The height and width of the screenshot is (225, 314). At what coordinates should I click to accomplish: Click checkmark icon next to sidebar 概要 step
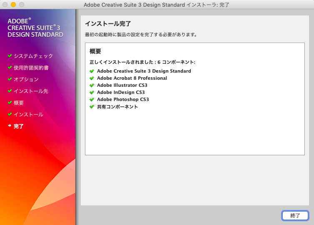coord(10,102)
